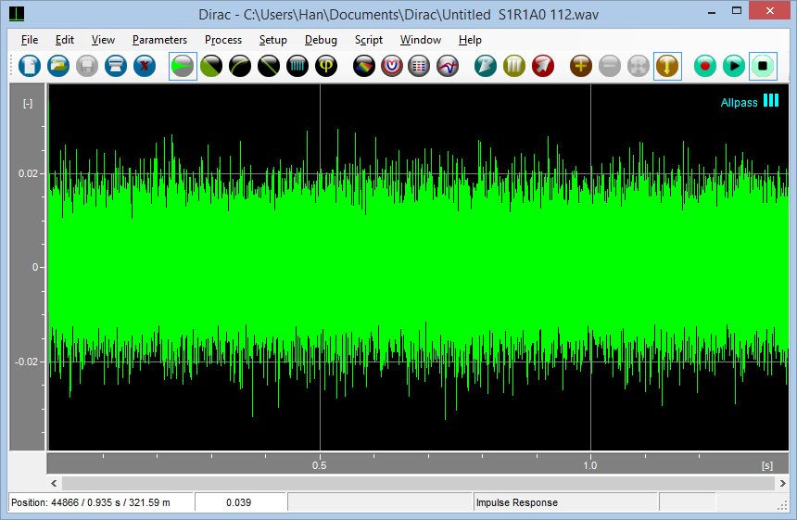Open a file with the folder icon
Image resolution: width=797 pixels, height=520 pixels.
pyautogui.click(x=58, y=66)
